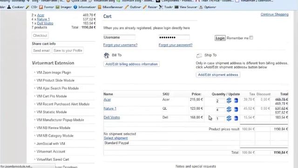Click the Checkout button in sidebar
Screen dimensions: 298x168
point(40,35)
